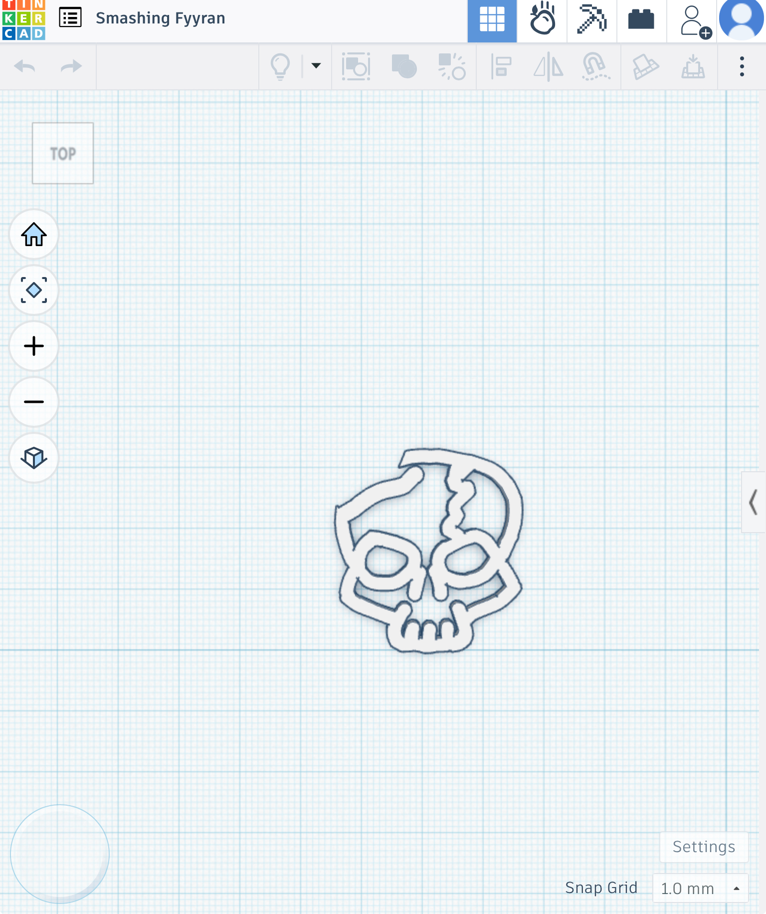766x914 pixels.
Task: Click the Import icon
Action: click(693, 66)
